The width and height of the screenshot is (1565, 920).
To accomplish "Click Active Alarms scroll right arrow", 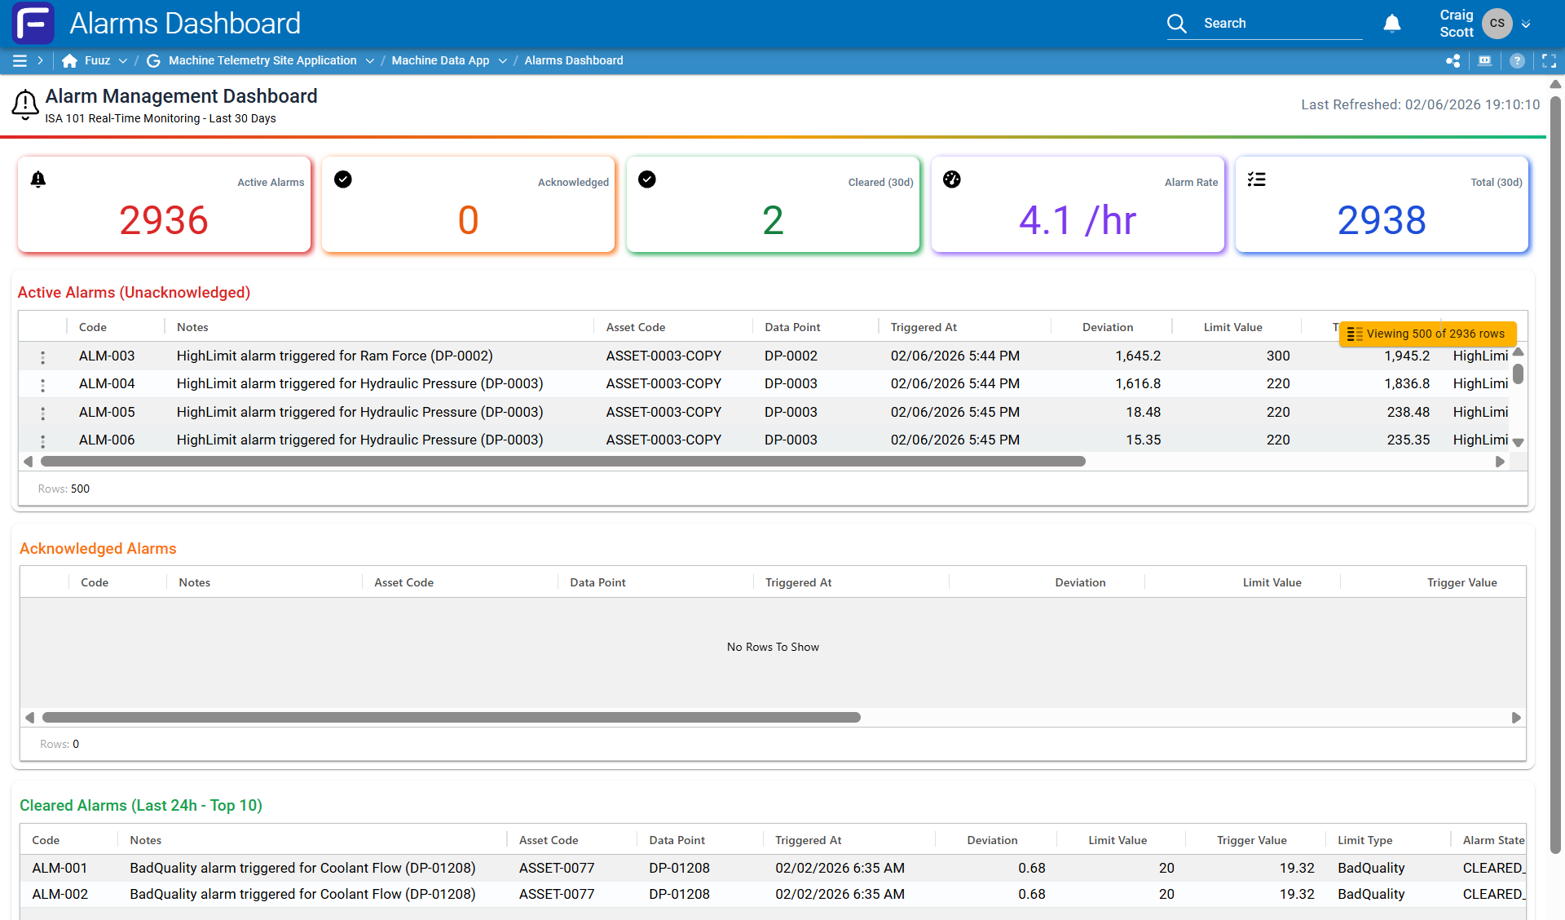I will pyautogui.click(x=1500, y=462).
